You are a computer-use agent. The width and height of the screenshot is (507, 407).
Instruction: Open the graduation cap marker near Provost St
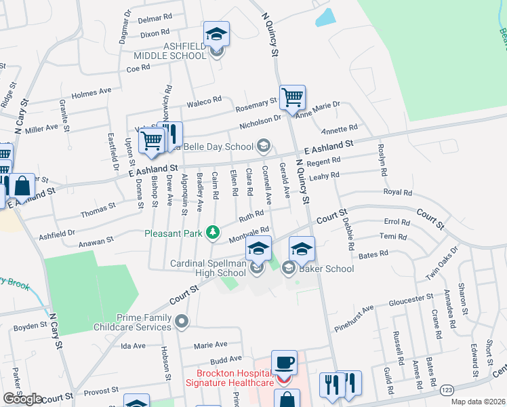coord(136,400)
